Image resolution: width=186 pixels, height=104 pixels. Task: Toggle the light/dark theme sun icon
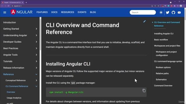point(161,12)
